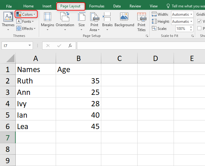Open the File tab
This screenshot has width=205, height=166.
coord(9,6)
